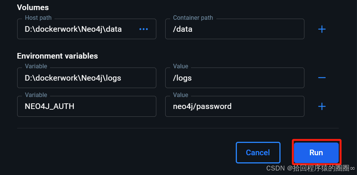The width and height of the screenshot is (357, 175).
Task: Click the Volumes section heading
Action: coord(33,7)
